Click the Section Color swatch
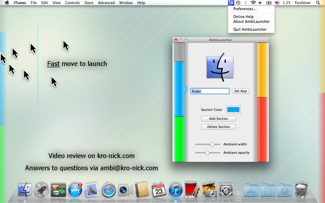The width and height of the screenshot is (325, 203). [233, 110]
